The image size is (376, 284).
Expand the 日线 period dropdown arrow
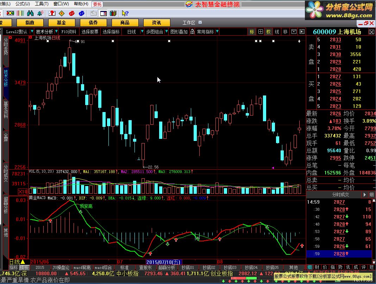(x=142, y=31)
